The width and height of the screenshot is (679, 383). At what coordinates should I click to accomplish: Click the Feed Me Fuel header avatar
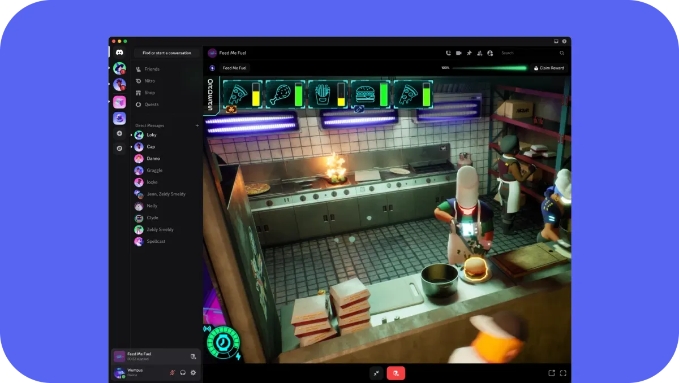213,53
